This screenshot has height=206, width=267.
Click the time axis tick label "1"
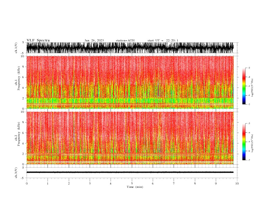48,183
